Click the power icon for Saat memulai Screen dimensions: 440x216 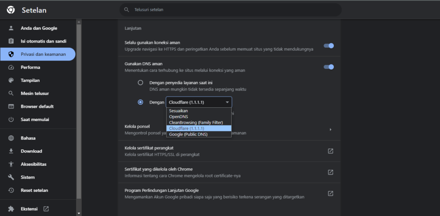(x=11, y=119)
